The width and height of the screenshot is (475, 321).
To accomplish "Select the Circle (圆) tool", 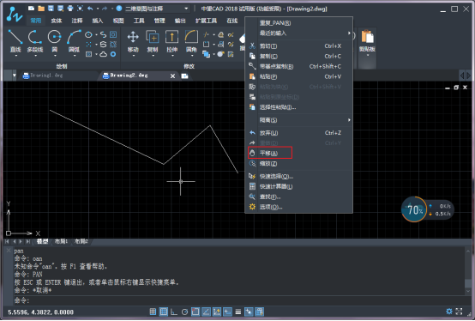I will (55, 41).
